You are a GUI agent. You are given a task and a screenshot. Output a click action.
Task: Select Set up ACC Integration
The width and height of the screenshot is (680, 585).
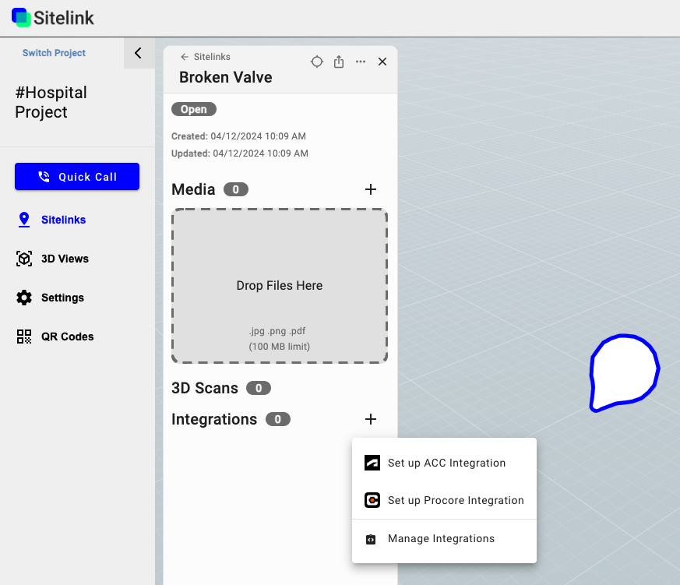point(446,463)
